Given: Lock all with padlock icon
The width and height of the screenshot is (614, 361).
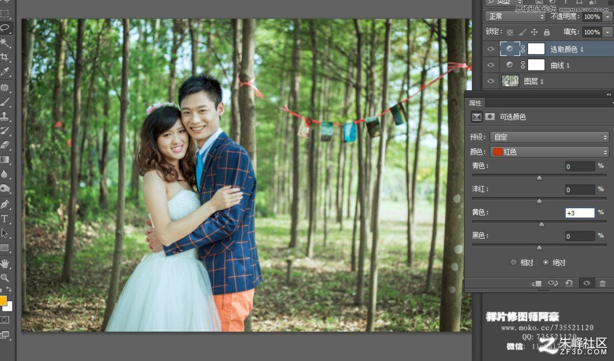Looking at the screenshot, I should click(x=547, y=32).
